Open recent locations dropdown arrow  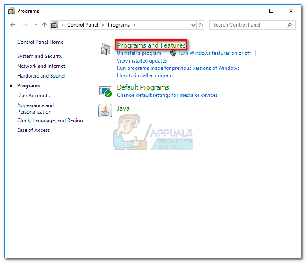tap(36, 25)
